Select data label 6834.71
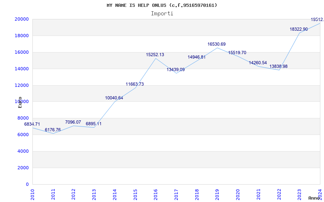This screenshot has width=324, height=202. click(32, 124)
